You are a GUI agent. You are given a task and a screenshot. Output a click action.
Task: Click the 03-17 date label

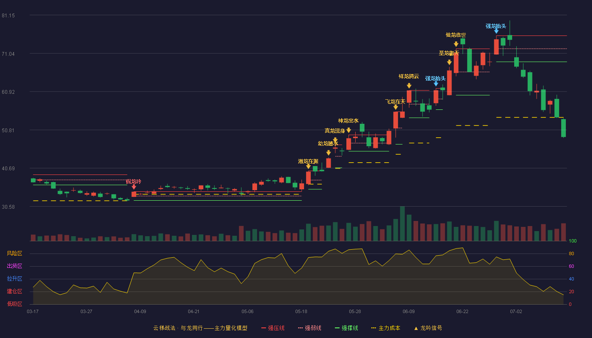(33, 311)
